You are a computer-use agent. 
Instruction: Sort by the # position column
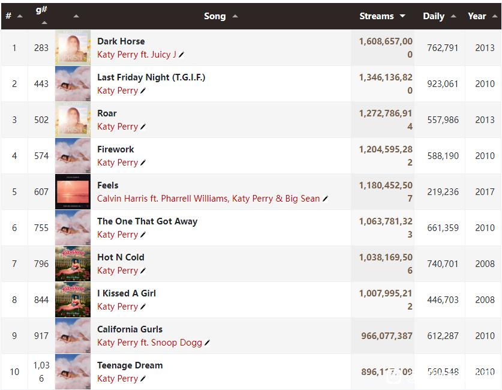(14, 16)
